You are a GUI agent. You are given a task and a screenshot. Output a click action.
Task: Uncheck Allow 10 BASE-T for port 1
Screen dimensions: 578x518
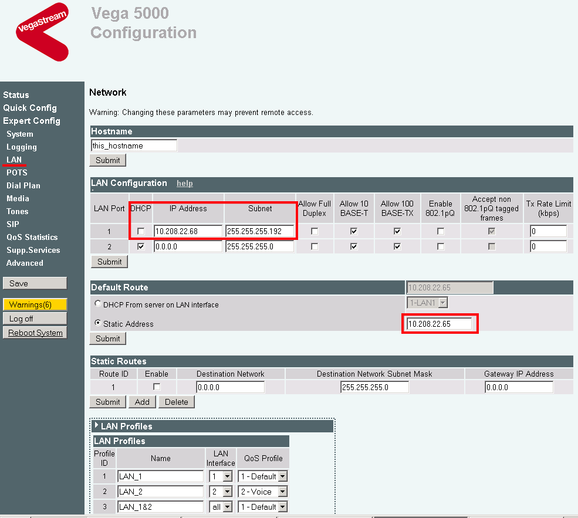354,231
